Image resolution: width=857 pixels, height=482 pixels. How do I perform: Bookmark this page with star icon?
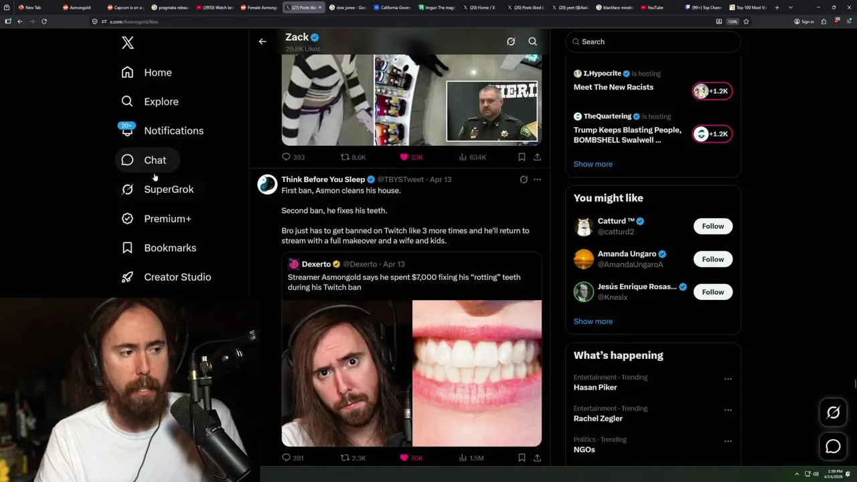(746, 21)
